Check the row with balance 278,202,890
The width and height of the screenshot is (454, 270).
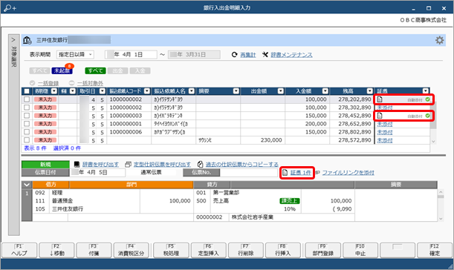[x=27, y=99]
